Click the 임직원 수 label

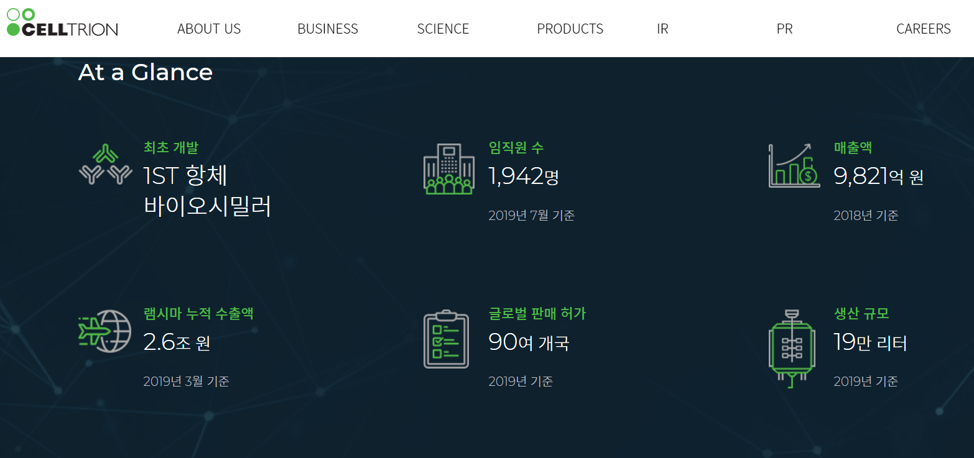pyautogui.click(x=516, y=147)
